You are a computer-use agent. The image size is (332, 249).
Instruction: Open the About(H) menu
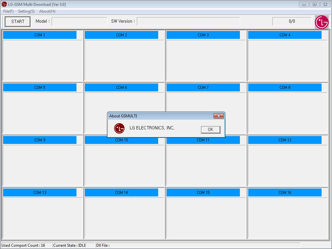point(47,11)
